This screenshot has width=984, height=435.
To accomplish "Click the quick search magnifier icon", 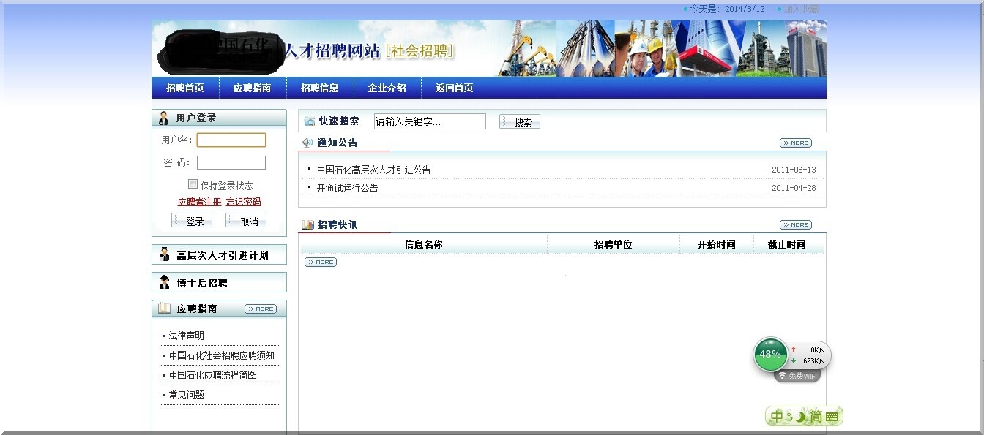I will point(310,121).
